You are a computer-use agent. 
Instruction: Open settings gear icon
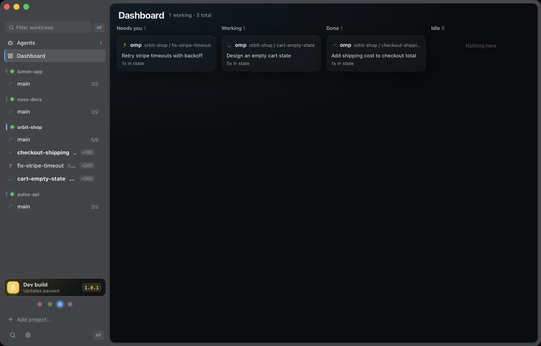(28, 335)
